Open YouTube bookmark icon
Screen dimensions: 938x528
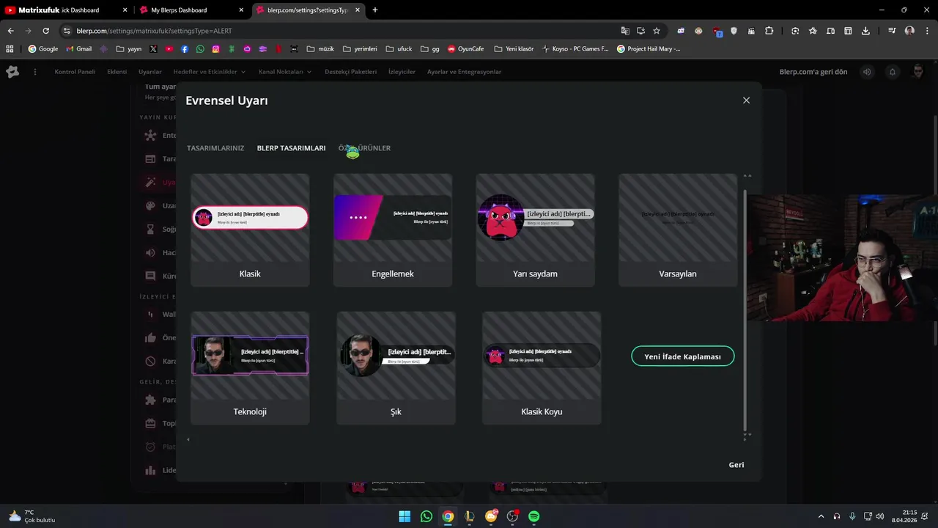pyautogui.click(x=169, y=49)
